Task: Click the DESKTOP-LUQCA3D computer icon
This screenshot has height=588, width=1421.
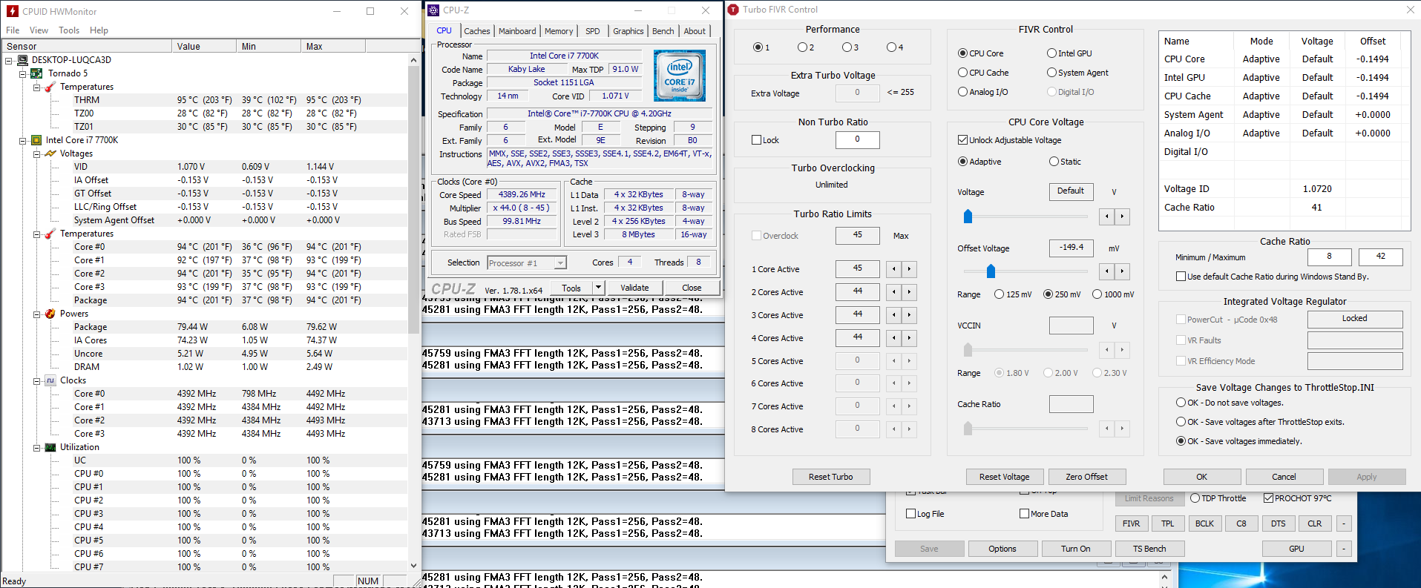Action: pyautogui.click(x=23, y=60)
